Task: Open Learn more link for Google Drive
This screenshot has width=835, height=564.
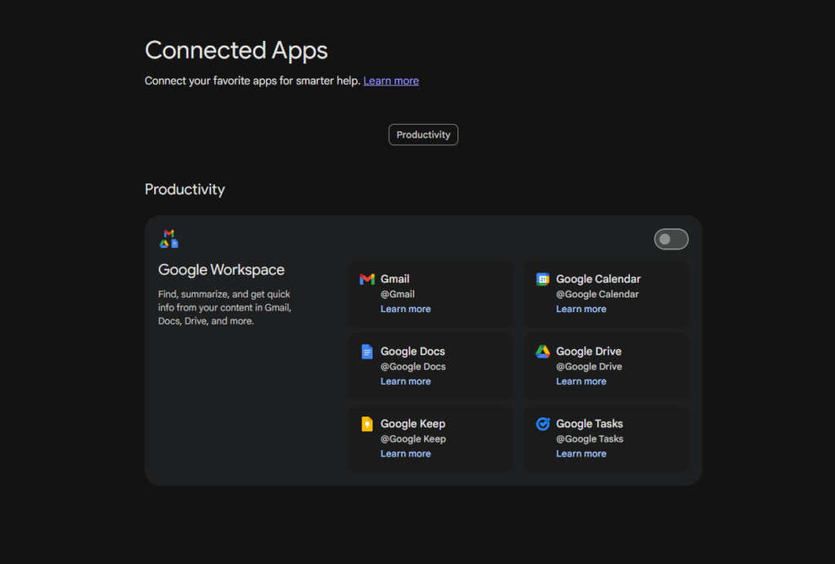Action: (x=581, y=381)
